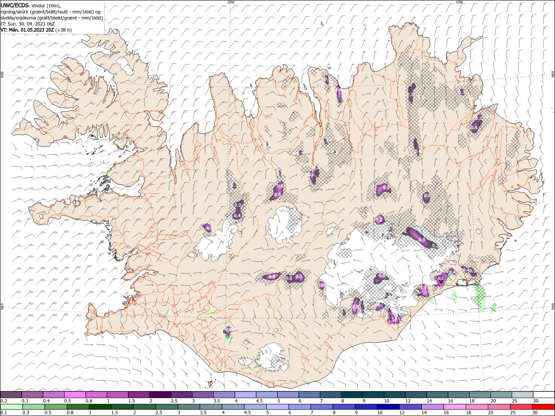Click the "14" label under the snow scale
Viewport: 555px width, 416px height.
pyautogui.click(x=429, y=401)
